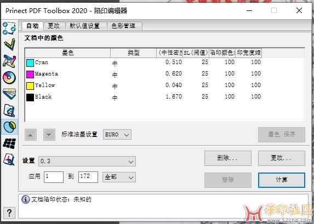Open the color swatch fan tool

(9, 94)
